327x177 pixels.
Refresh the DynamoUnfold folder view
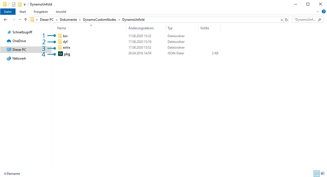[x=286, y=20]
